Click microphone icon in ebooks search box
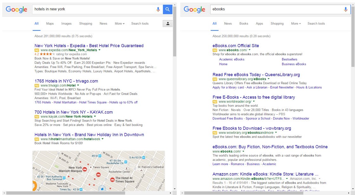Screen dimensions: 355x195 [x=345, y=9]
